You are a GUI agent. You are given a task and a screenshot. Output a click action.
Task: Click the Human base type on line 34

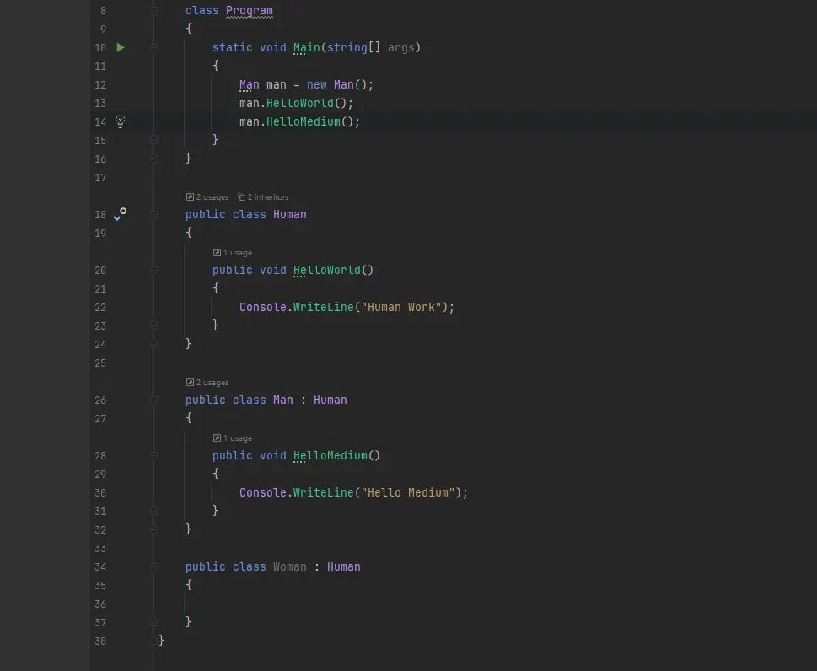[344, 566]
